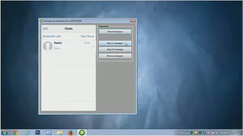Click the Bluetooth tray icon
The height and width of the screenshot is (136, 243).
pyautogui.click(x=204, y=133)
